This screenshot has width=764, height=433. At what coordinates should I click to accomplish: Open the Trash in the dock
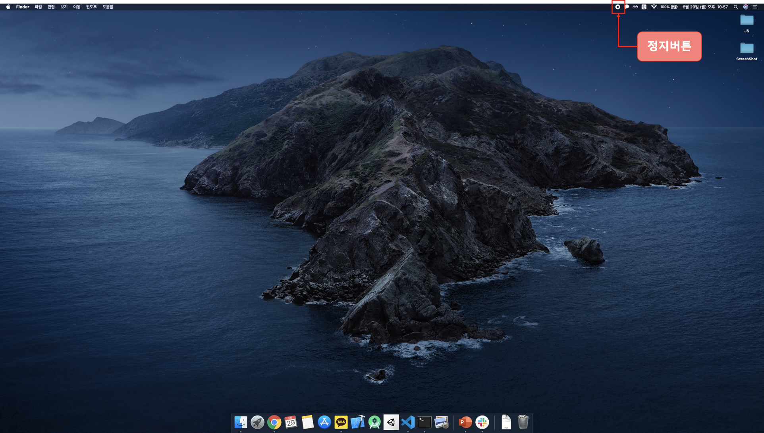coord(523,422)
